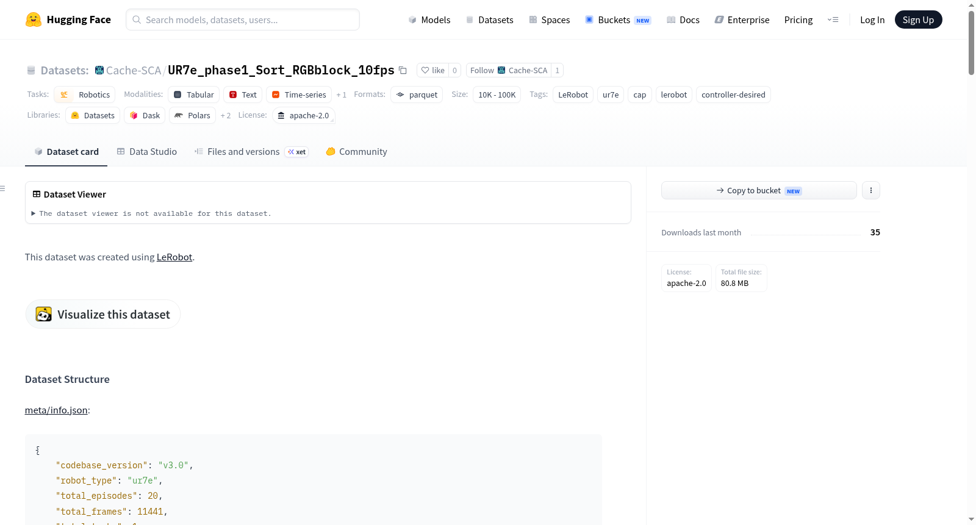Select the Dask library tag
The image size is (976, 525).
pos(145,115)
